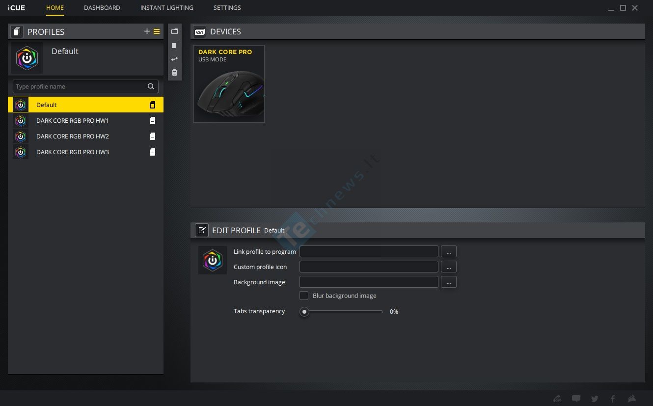Click the DEVICES panel title
This screenshot has width=653, height=406.
pyautogui.click(x=225, y=31)
